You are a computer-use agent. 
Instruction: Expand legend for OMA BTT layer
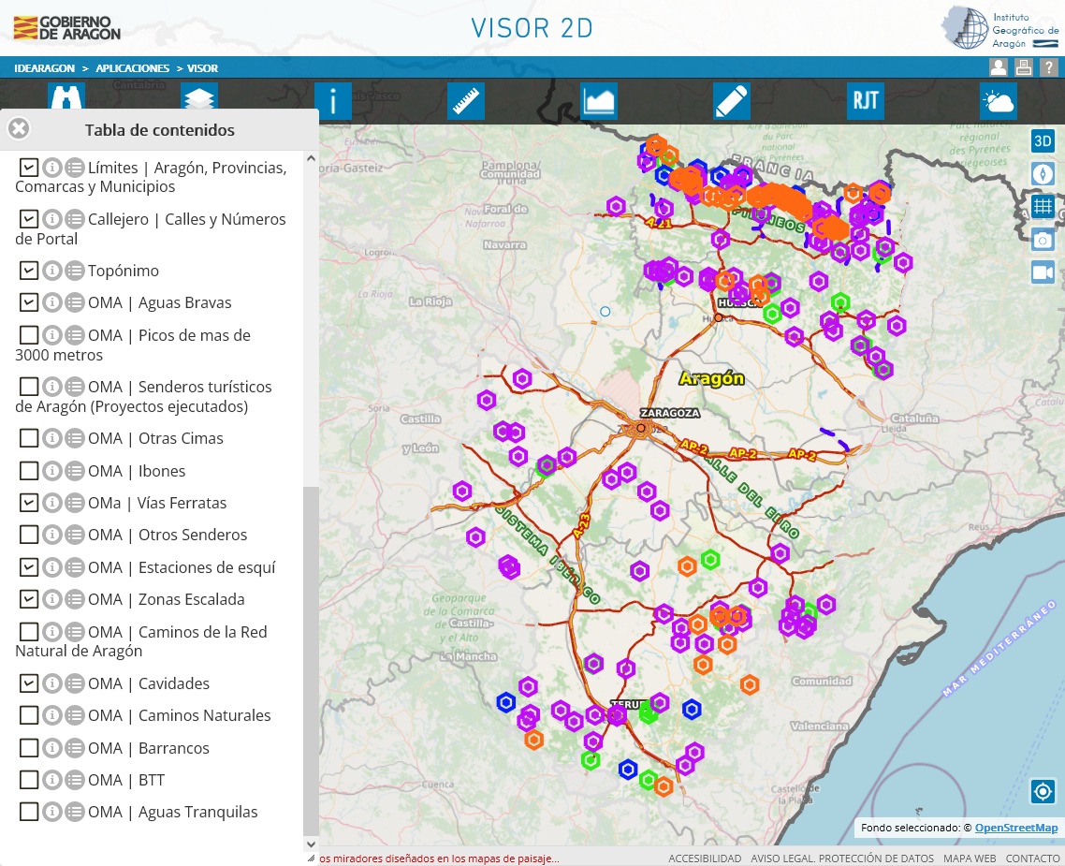click(x=75, y=780)
